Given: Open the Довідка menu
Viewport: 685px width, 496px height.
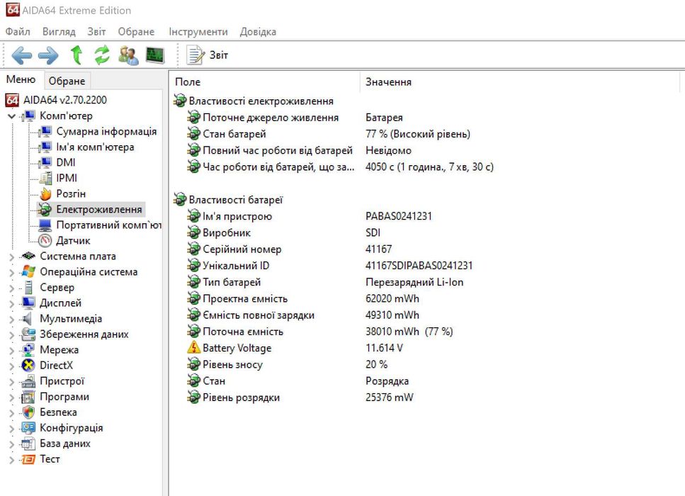Looking at the screenshot, I should pos(258,32).
